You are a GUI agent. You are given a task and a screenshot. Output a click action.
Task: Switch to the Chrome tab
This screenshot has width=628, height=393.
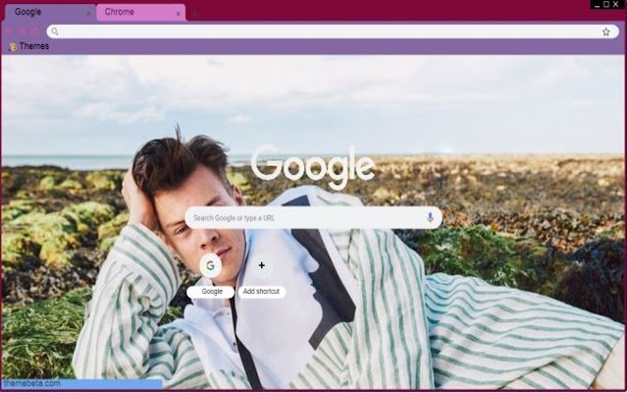(x=141, y=12)
